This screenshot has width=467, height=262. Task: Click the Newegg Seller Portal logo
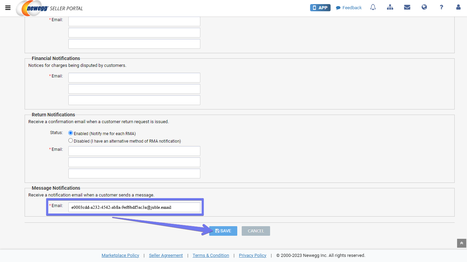coord(50,8)
